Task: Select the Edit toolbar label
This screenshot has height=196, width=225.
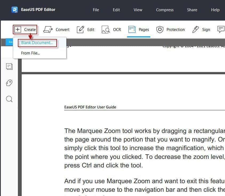Action: click(91, 29)
